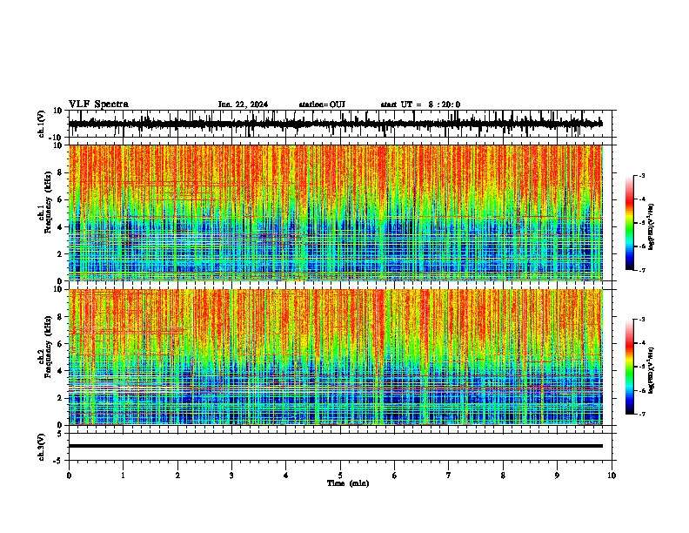This screenshot has height=533, width=689.
Task: Click time axis tick label "5"
Action: (x=340, y=476)
